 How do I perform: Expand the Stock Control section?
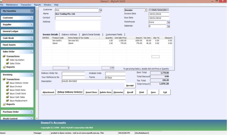tap(31, 118)
